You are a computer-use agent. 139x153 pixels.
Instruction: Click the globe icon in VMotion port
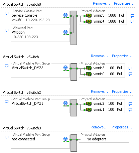[66, 33]
